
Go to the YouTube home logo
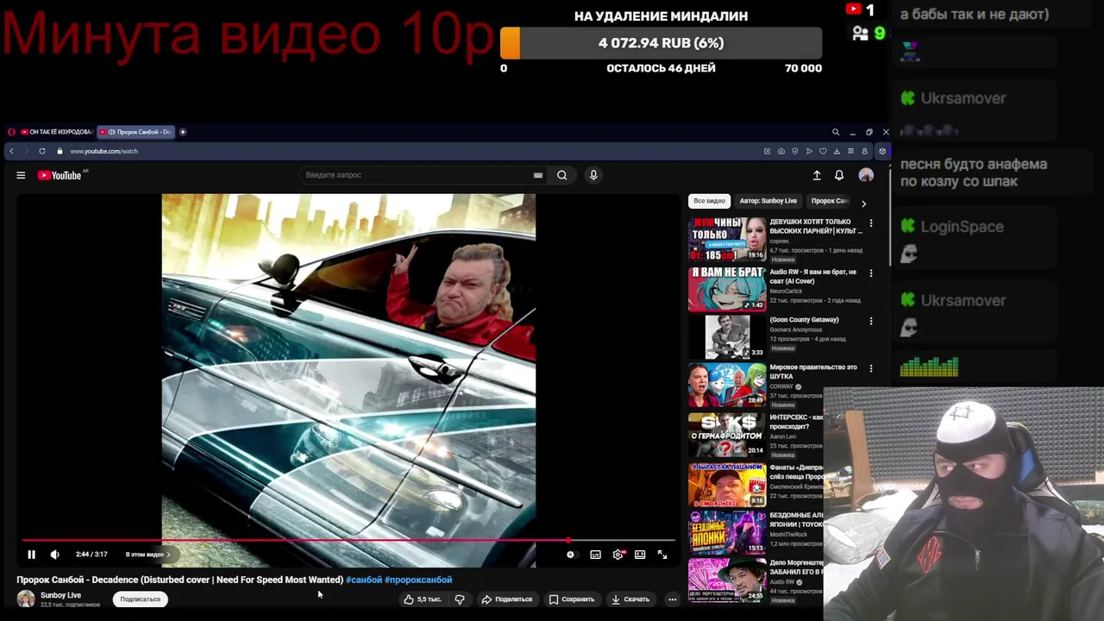click(x=60, y=175)
